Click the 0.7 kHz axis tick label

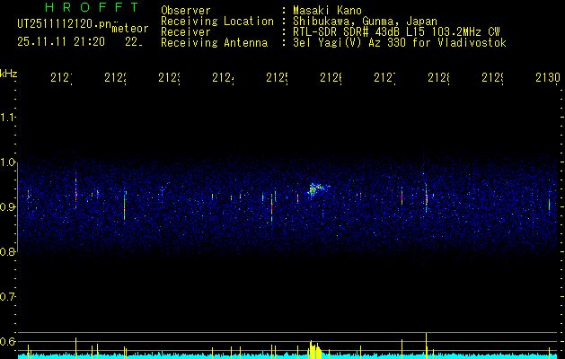[x=8, y=297]
